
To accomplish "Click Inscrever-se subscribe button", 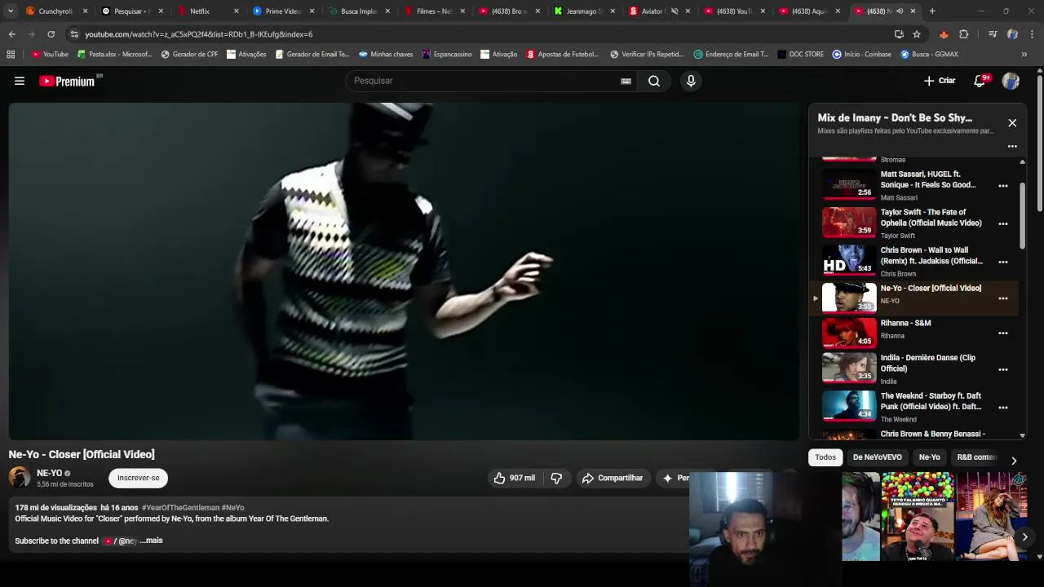I will click(x=138, y=478).
